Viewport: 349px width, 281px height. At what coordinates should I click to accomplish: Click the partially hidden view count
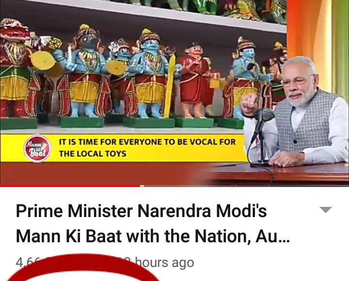(x=28, y=262)
